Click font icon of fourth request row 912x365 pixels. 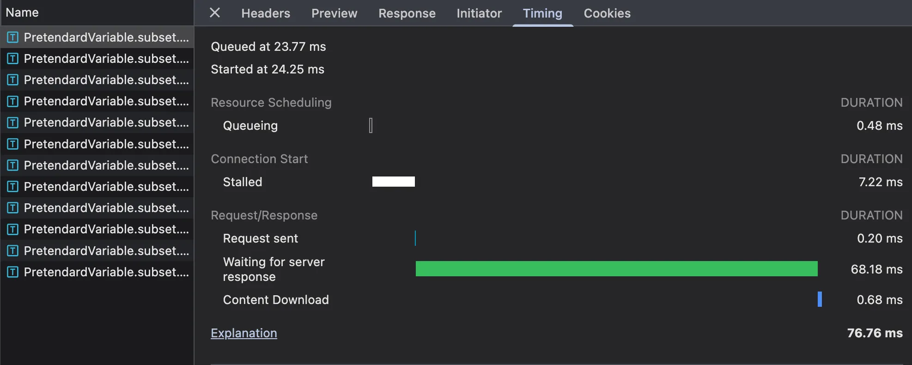point(13,101)
